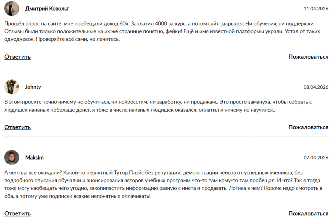Select the Maksim author name
This screenshot has width=332, height=221.
pyautogui.click(x=34, y=157)
